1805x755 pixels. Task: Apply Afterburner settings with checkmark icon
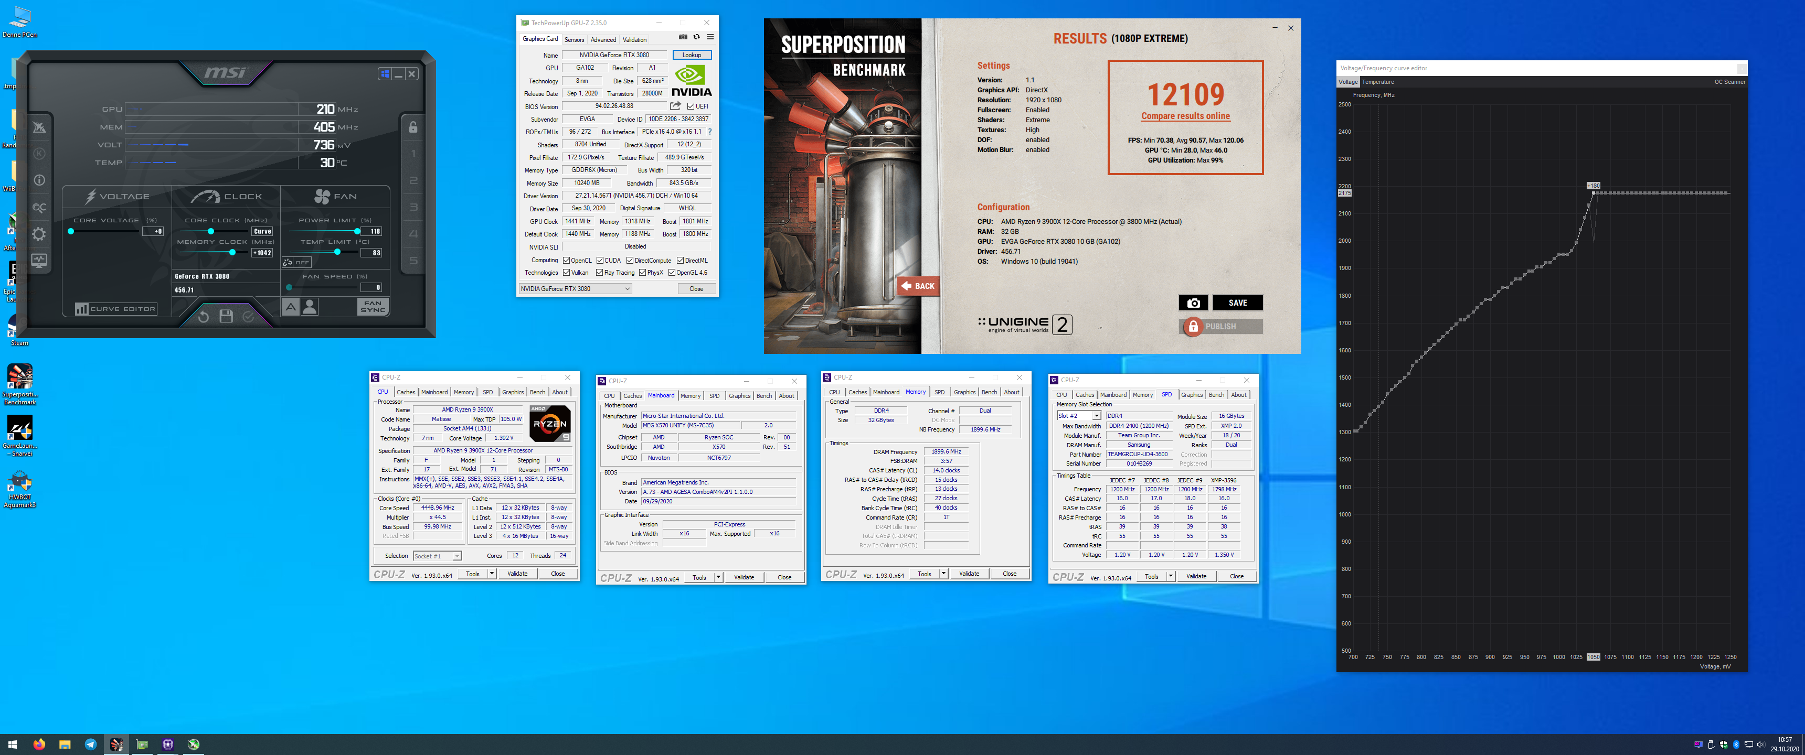[248, 317]
